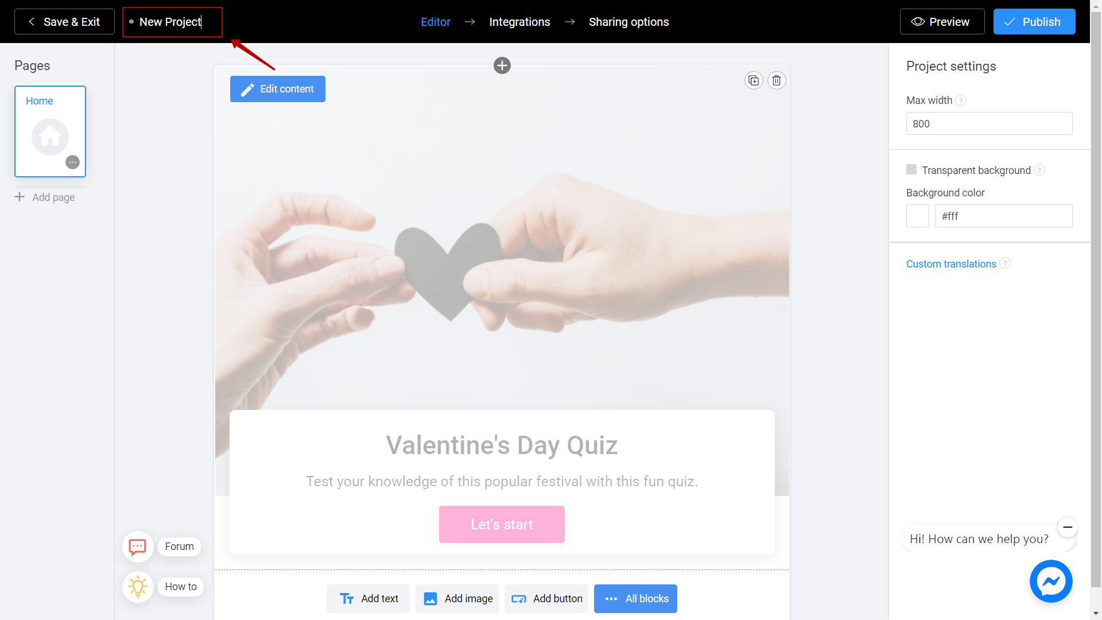
Task: Click the add new section plus icon
Action: click(502, 65)
